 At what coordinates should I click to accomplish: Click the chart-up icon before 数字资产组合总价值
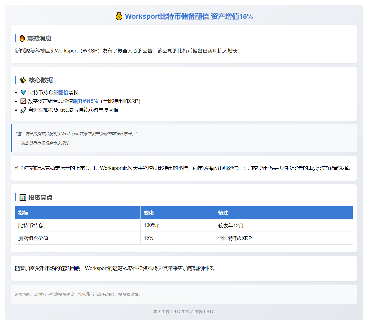pos(23,101)
